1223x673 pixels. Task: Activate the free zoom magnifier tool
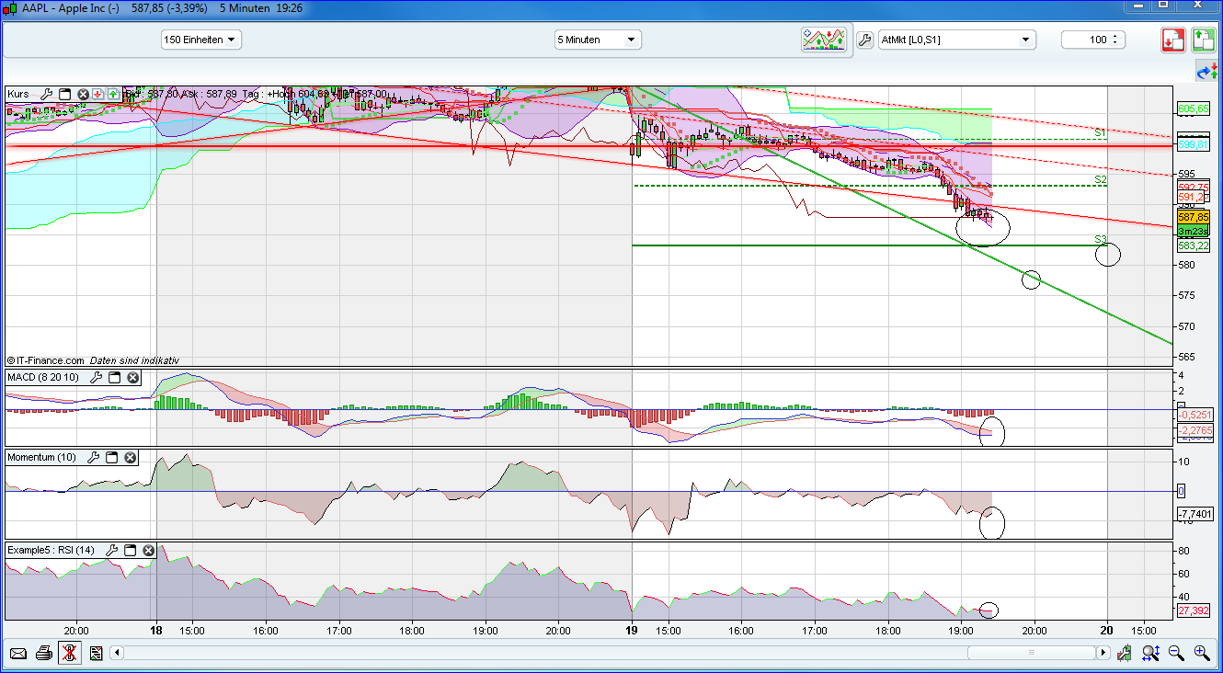tap(1149, 653)
